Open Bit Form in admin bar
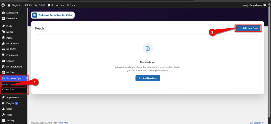 click(71, 5)
